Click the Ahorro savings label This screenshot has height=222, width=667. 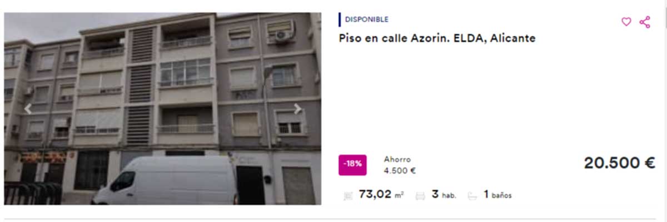point(397,160)
